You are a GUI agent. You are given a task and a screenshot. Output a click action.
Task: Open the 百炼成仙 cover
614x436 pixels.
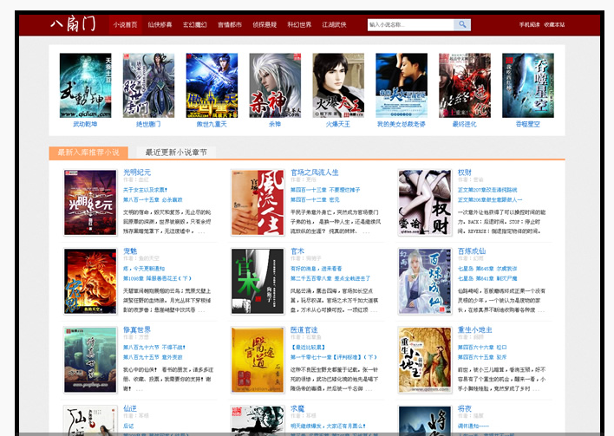(425, 281)
